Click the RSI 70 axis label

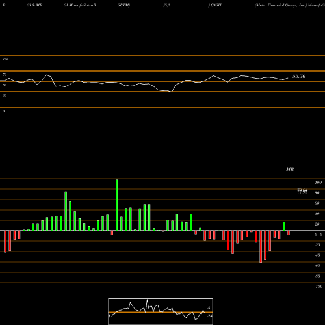point(5,75)
